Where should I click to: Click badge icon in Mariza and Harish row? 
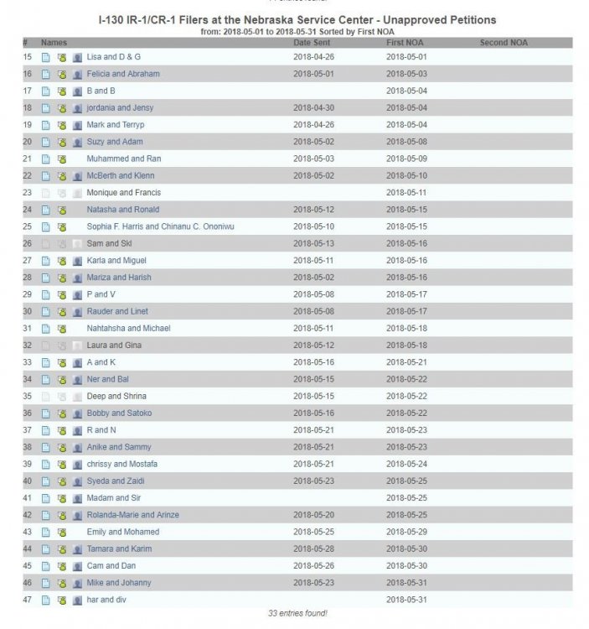[62, 278]
